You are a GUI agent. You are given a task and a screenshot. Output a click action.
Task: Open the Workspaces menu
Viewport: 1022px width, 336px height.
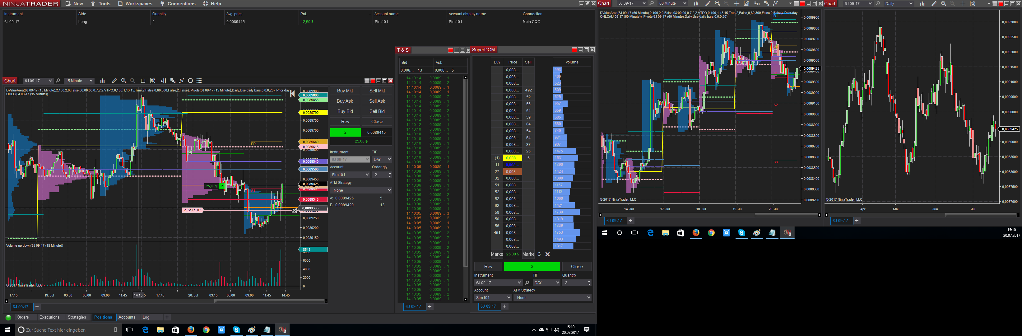(x=135, y=3)
